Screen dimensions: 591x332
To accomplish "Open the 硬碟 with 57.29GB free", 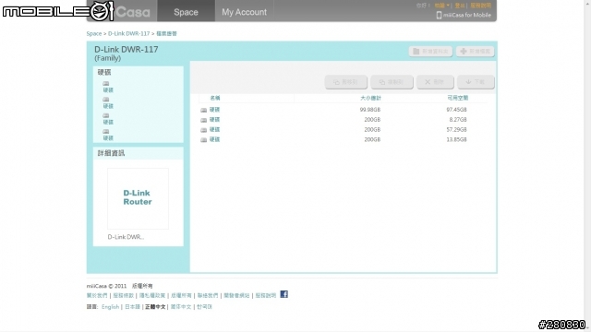I will 214,129.
